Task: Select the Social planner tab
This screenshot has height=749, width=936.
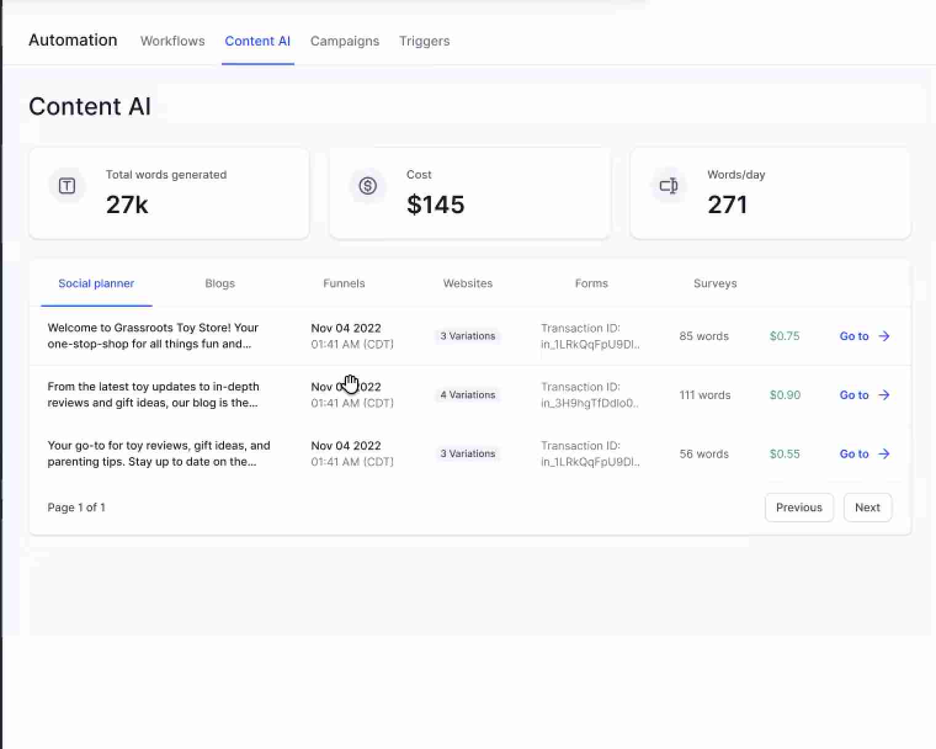Action: tap(96, 283)
